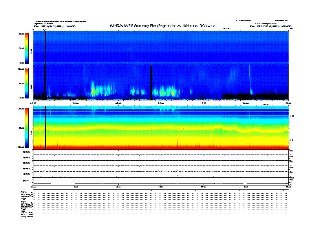
Task: Click the Cal marker label above the top panel
Action: pyautogui.click(x=45, y=29)
